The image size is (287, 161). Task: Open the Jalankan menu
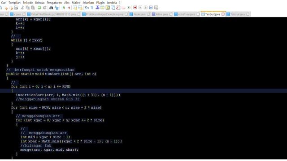pyautogui.click(x=88, y=3)
